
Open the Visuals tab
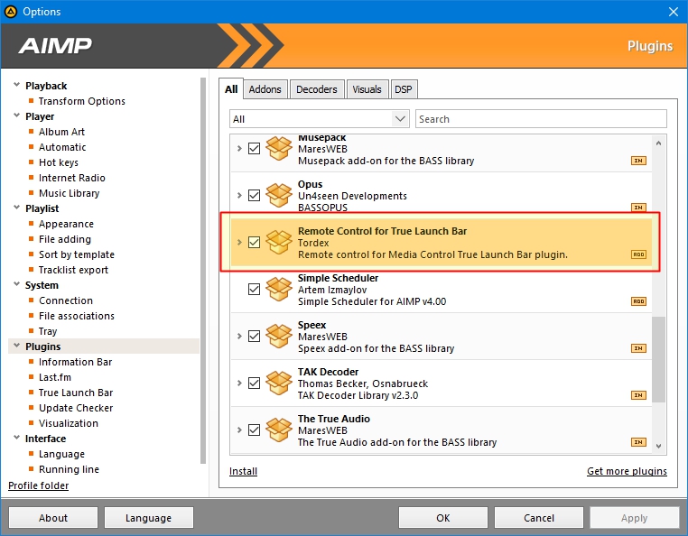coord(367,89)
